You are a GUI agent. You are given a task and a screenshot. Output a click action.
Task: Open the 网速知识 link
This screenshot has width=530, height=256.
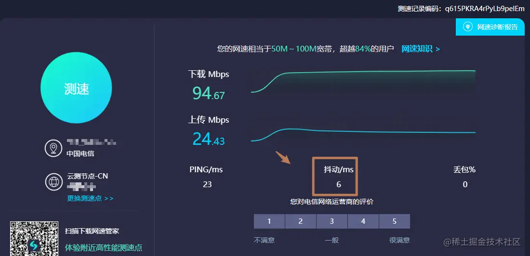[x=421, y=49]
